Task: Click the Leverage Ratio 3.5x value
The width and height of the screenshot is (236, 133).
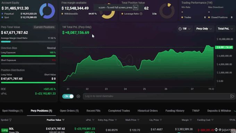Action: (154, 14)
